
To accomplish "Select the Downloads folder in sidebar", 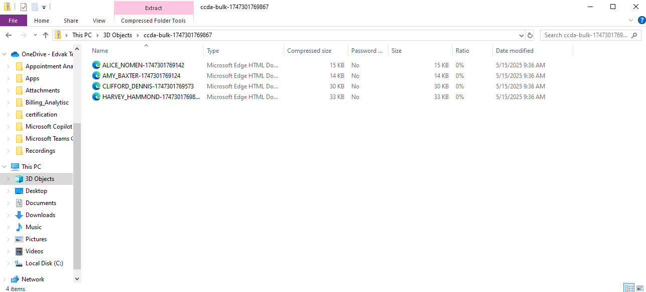I will coord(40,215).
